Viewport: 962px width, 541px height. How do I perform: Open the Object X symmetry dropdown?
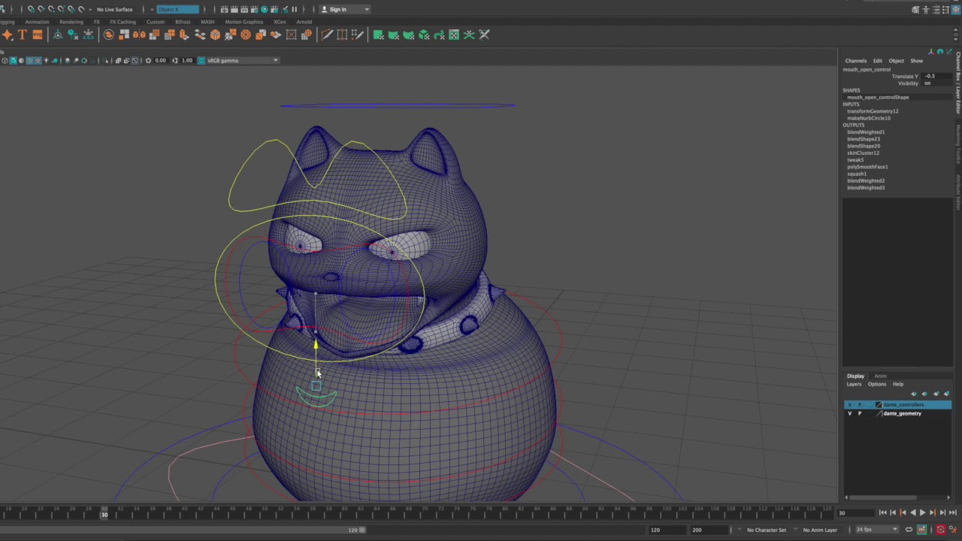click(x=178, y=9)
